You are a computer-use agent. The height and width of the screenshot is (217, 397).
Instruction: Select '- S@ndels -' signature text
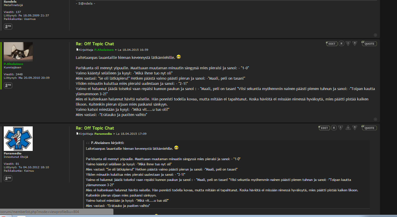point(85,3)
